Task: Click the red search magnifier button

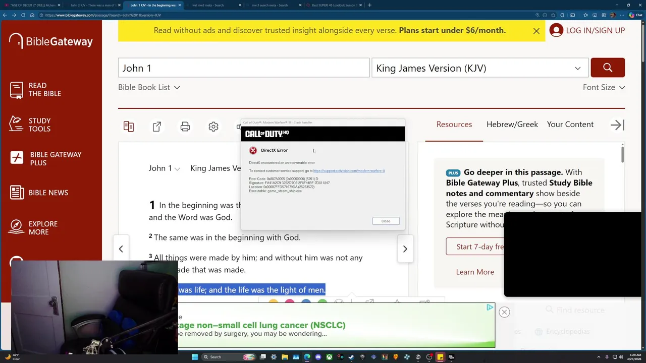Action: coord(608,68)
